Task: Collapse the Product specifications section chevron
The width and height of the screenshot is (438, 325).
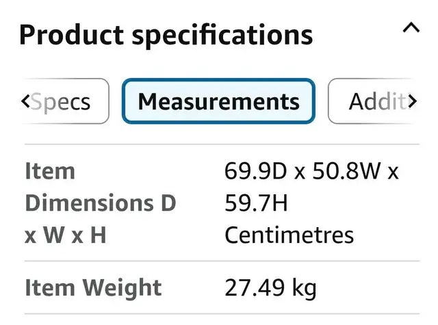Action: (411, 27)
